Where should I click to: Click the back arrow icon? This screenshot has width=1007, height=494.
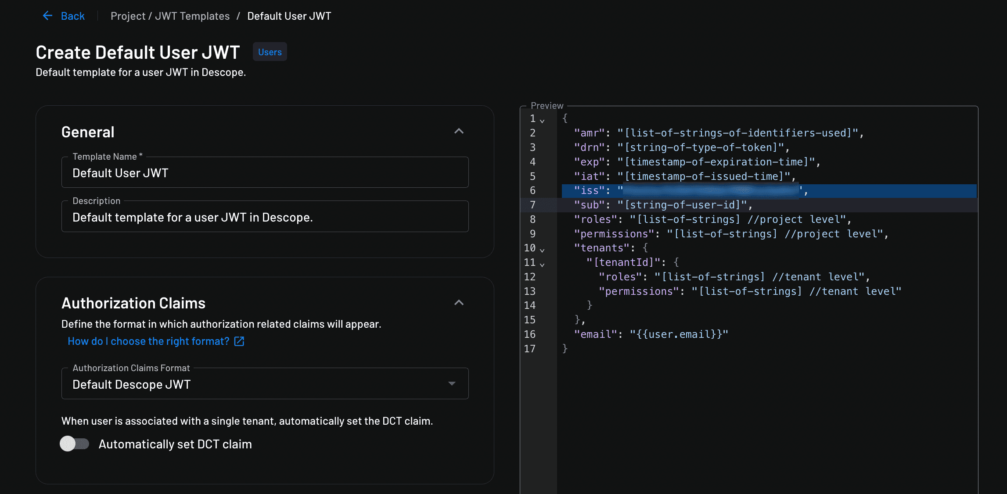click(x=47, y=16)
